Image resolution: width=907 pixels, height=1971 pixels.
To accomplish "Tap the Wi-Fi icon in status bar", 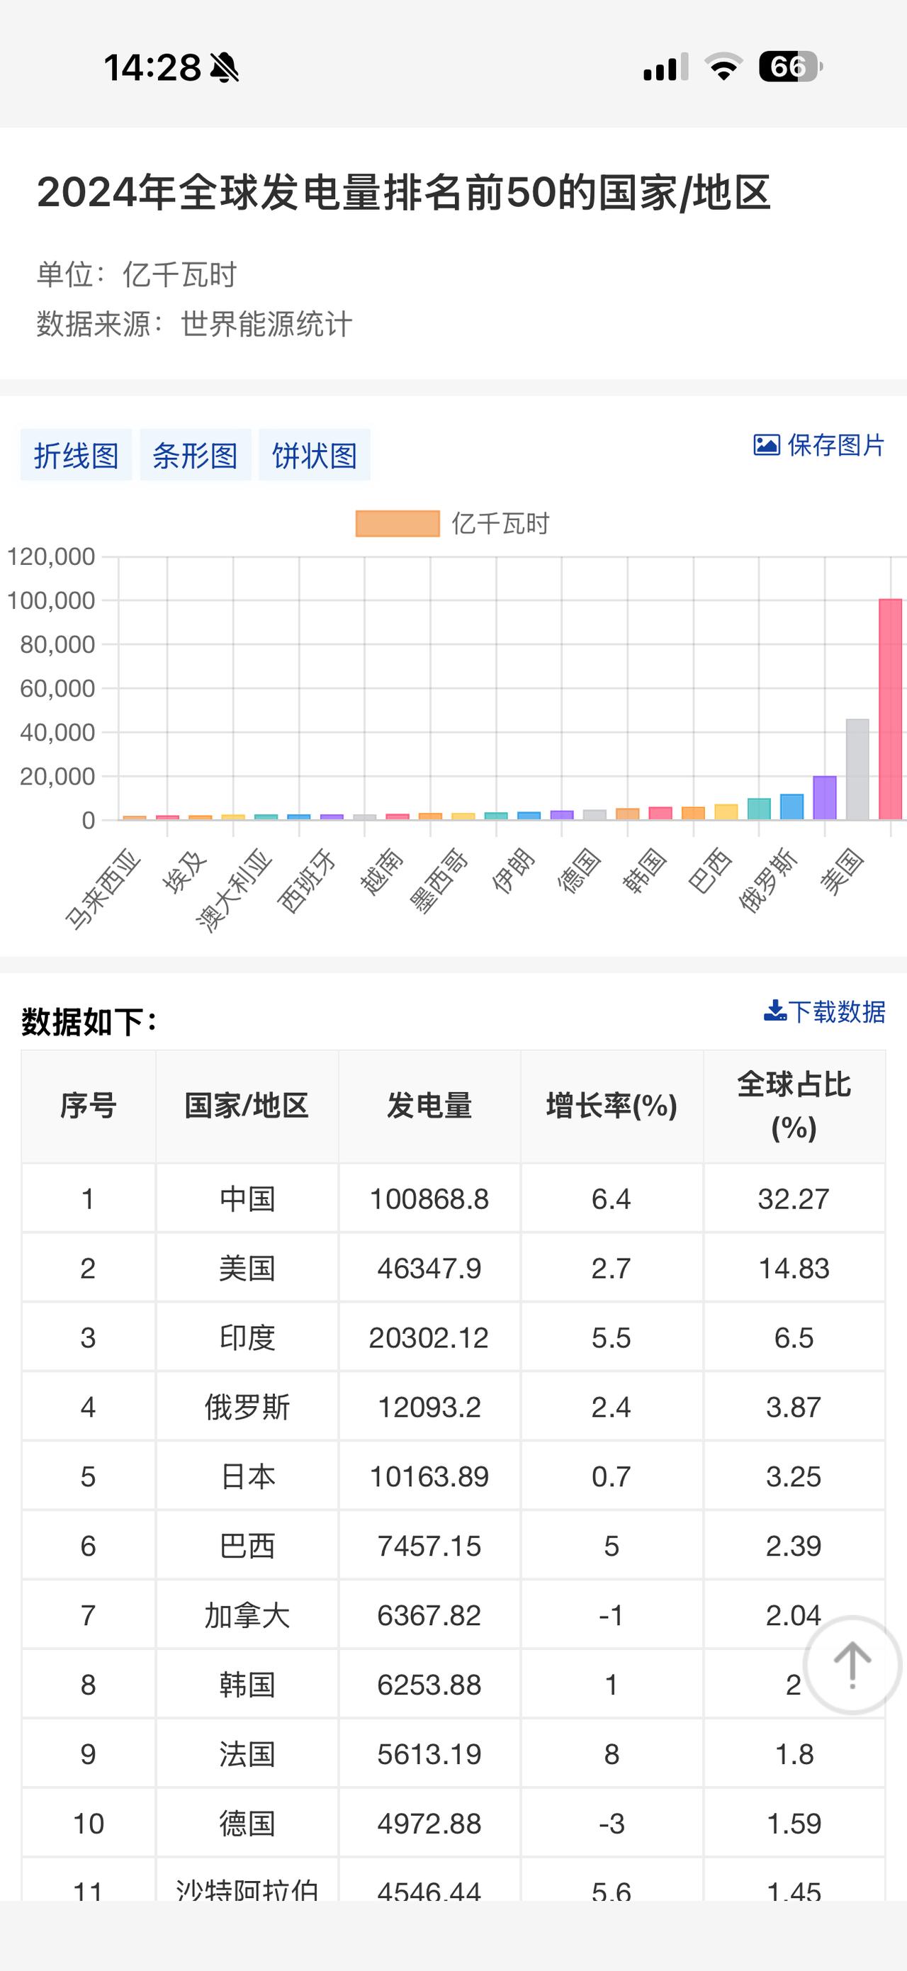I will 723,67.
